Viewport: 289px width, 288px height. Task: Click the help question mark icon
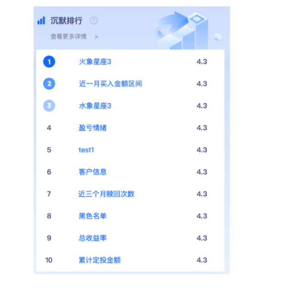coord(93,20)
